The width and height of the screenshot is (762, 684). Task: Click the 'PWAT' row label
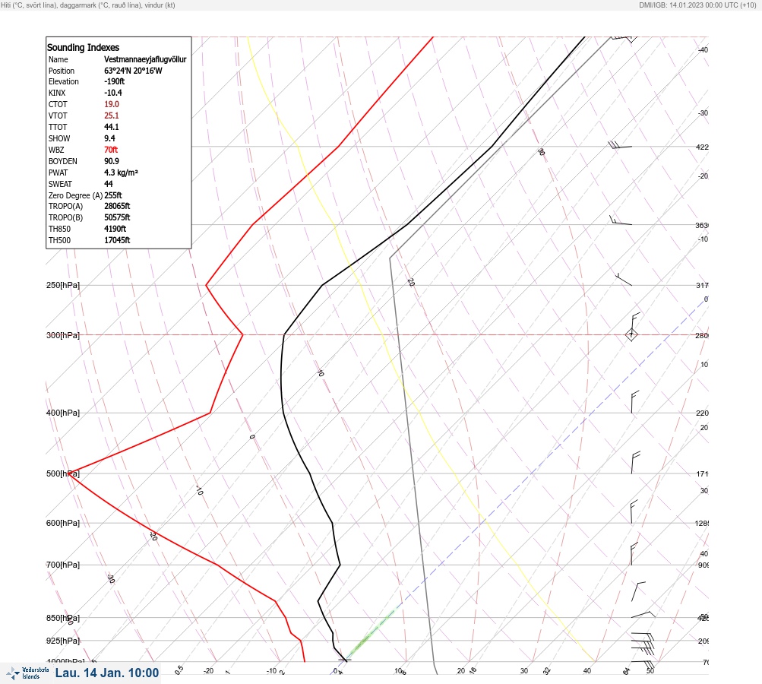(x=58, y=173)
